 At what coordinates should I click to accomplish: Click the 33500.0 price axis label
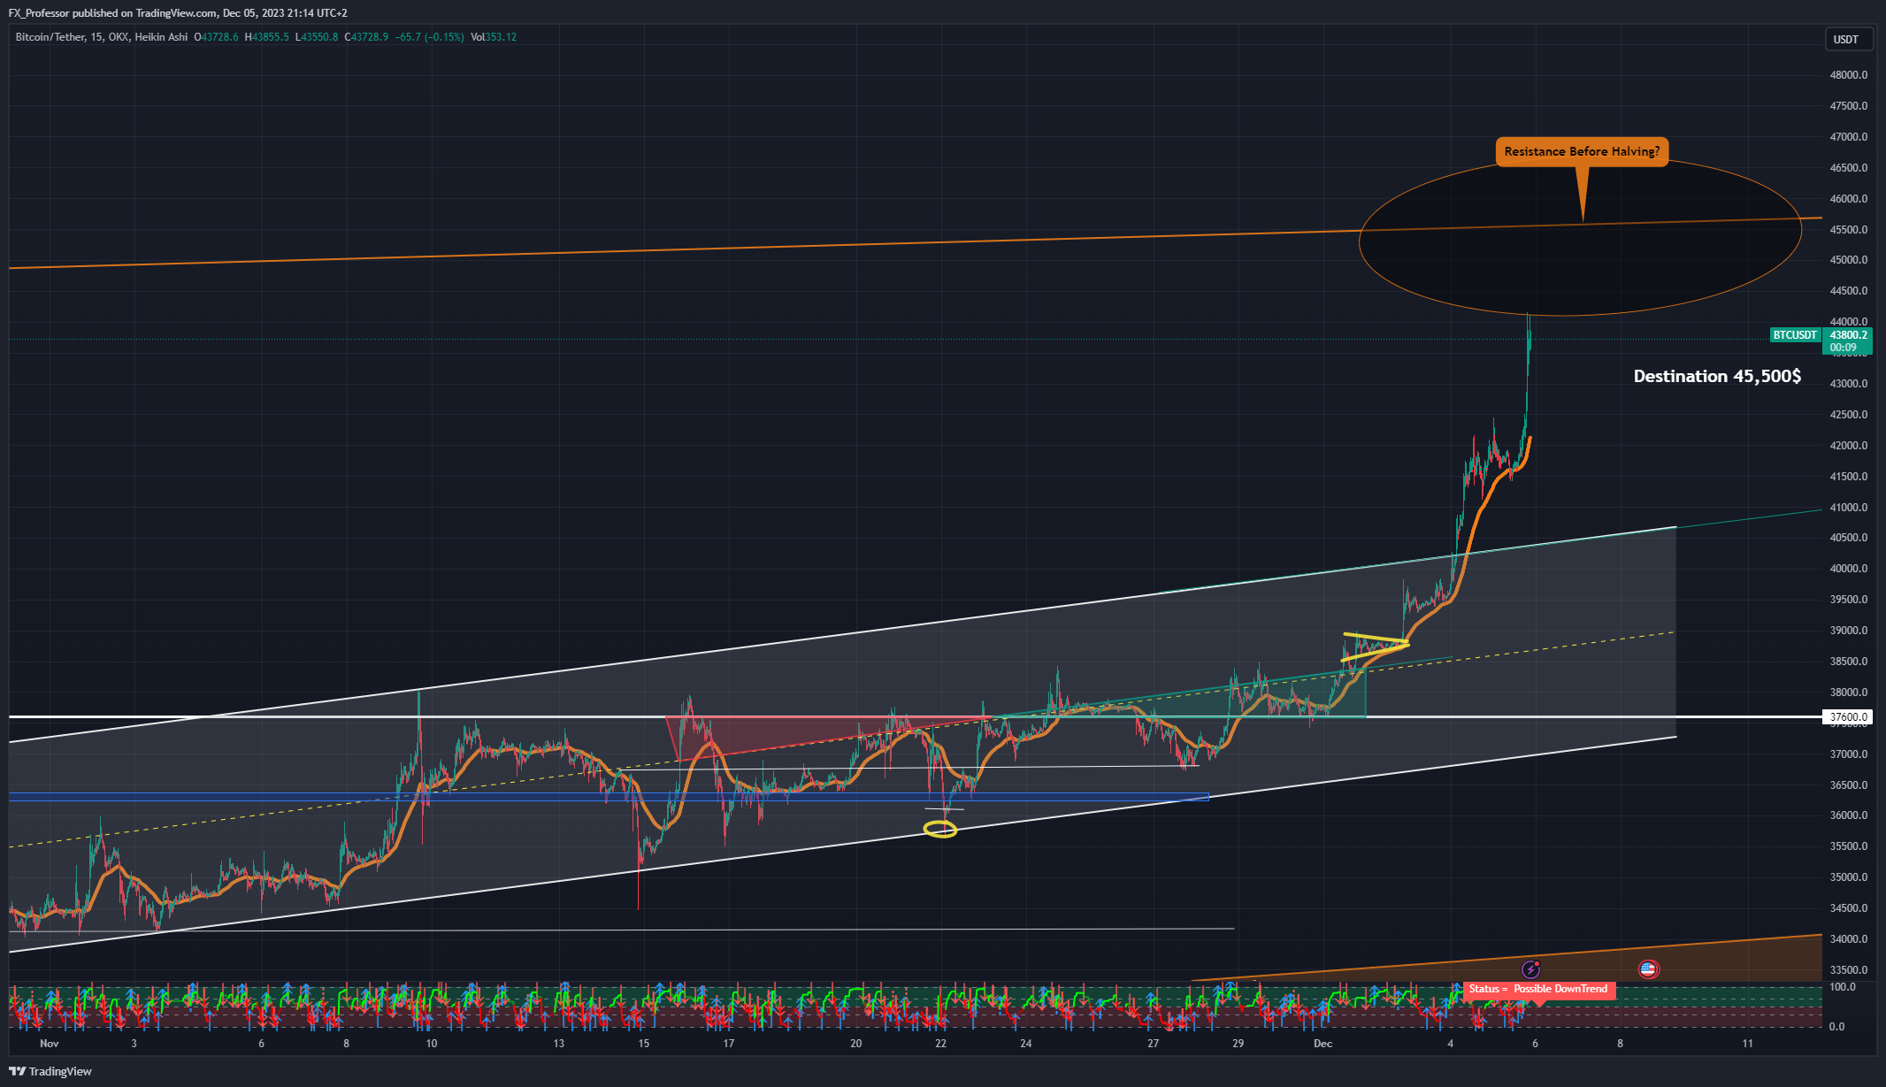[x=1848, y=970]
